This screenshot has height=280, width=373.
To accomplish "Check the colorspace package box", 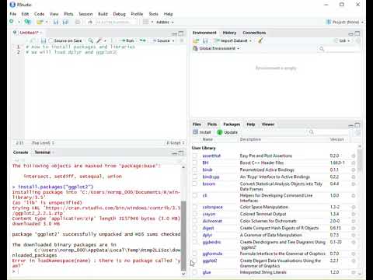I will (195, 207).
